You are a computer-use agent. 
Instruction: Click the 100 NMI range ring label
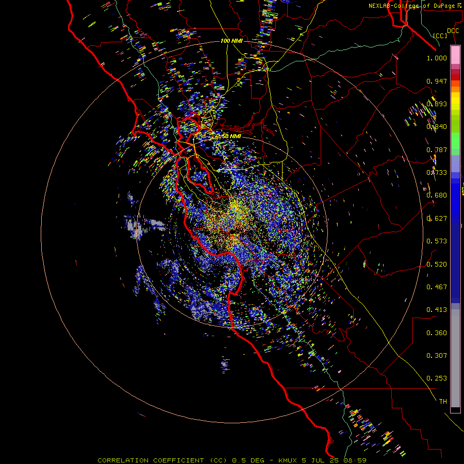[231, 41]
